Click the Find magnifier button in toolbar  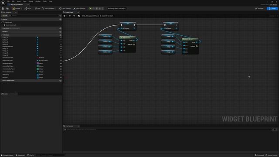37,8
